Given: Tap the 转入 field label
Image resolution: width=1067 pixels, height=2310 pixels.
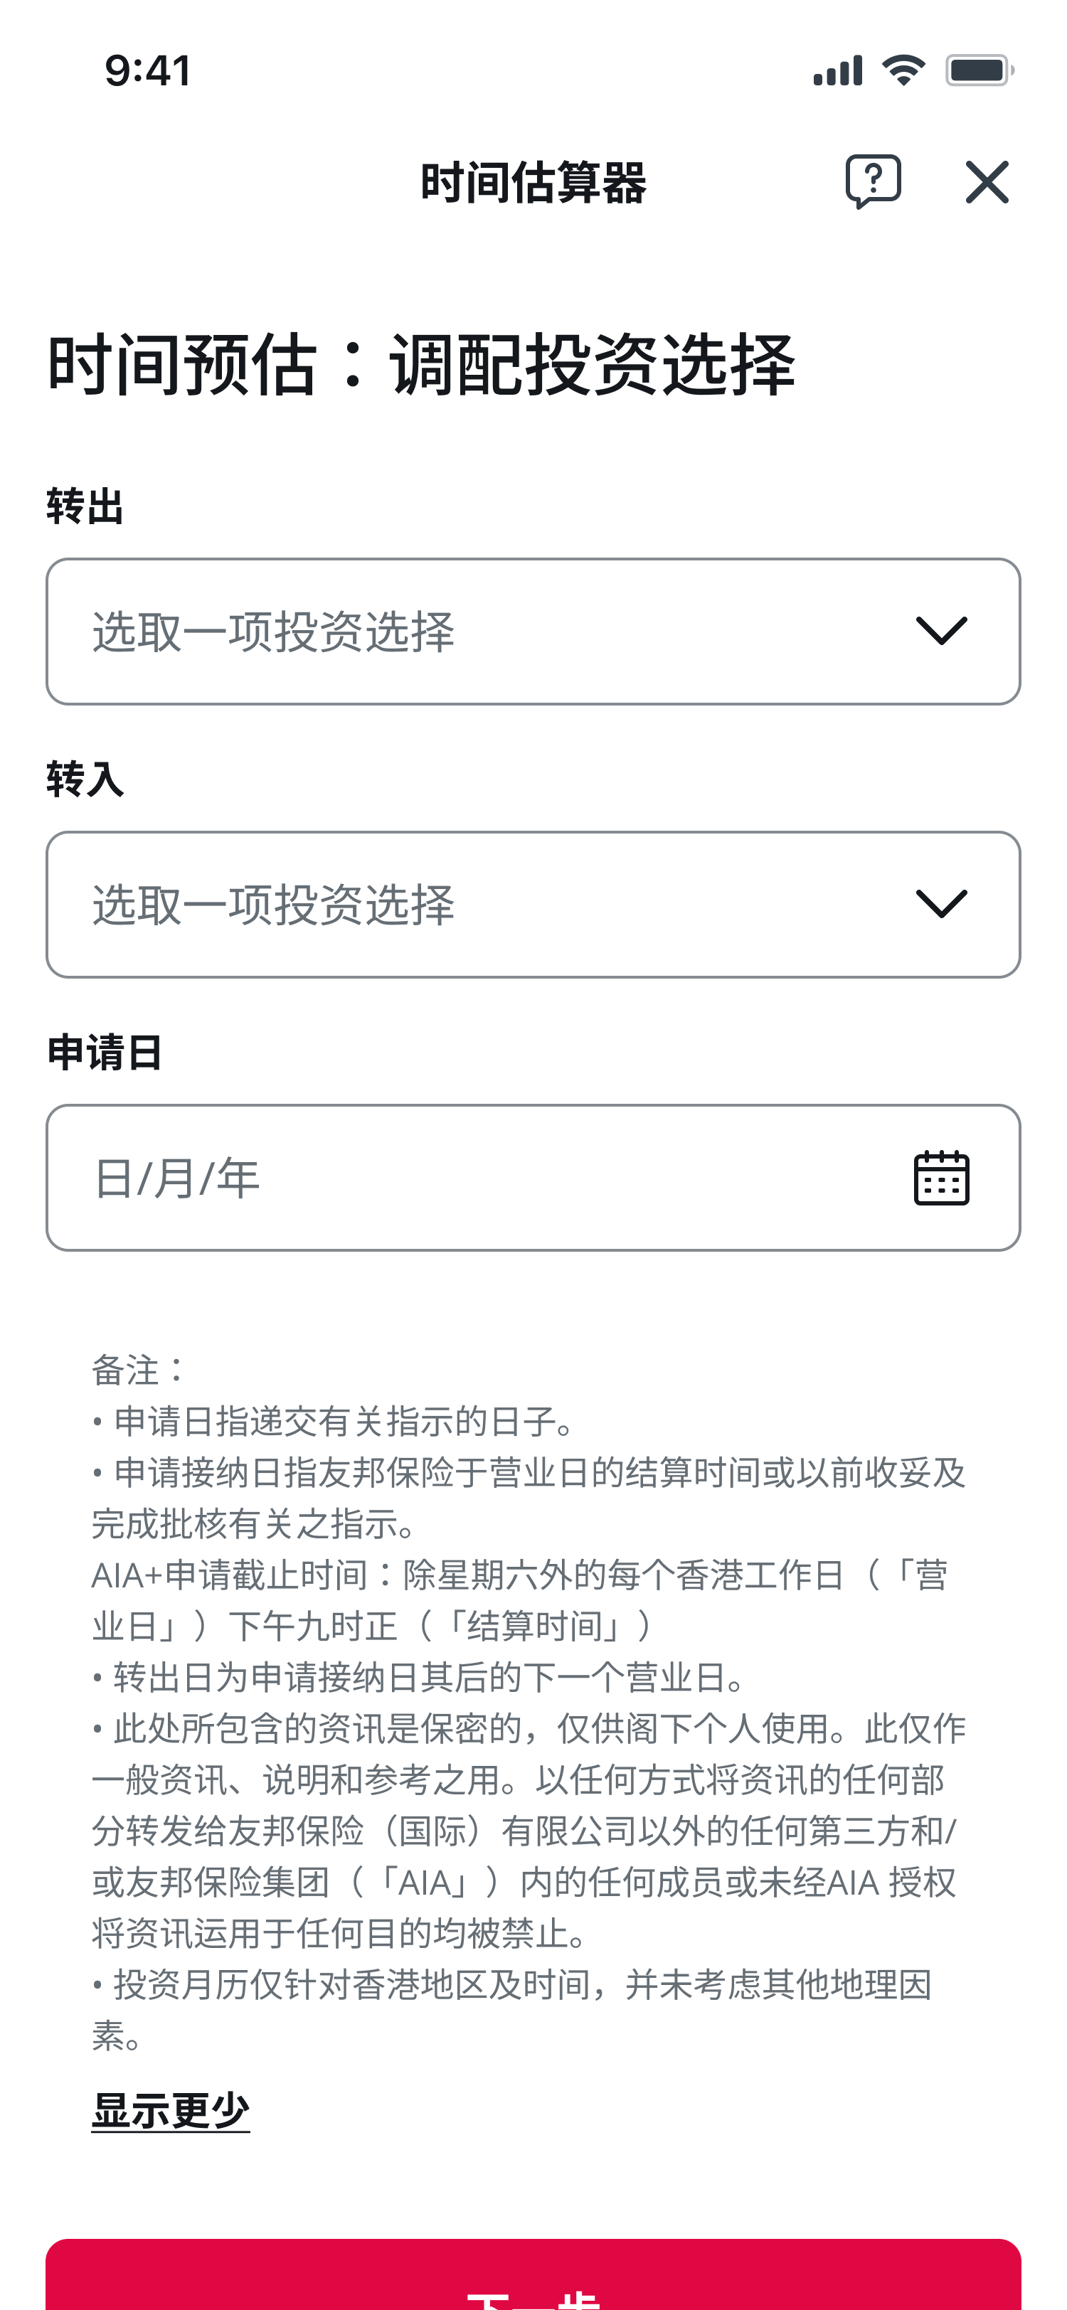Looking at the screenshot, I should [85, 779].
